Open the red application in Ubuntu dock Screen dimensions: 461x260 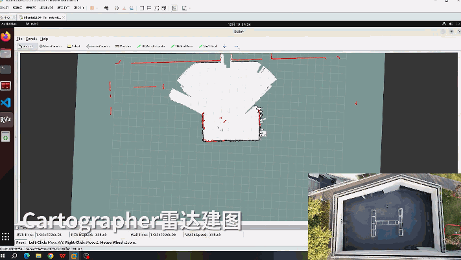(x=6, y=86)
